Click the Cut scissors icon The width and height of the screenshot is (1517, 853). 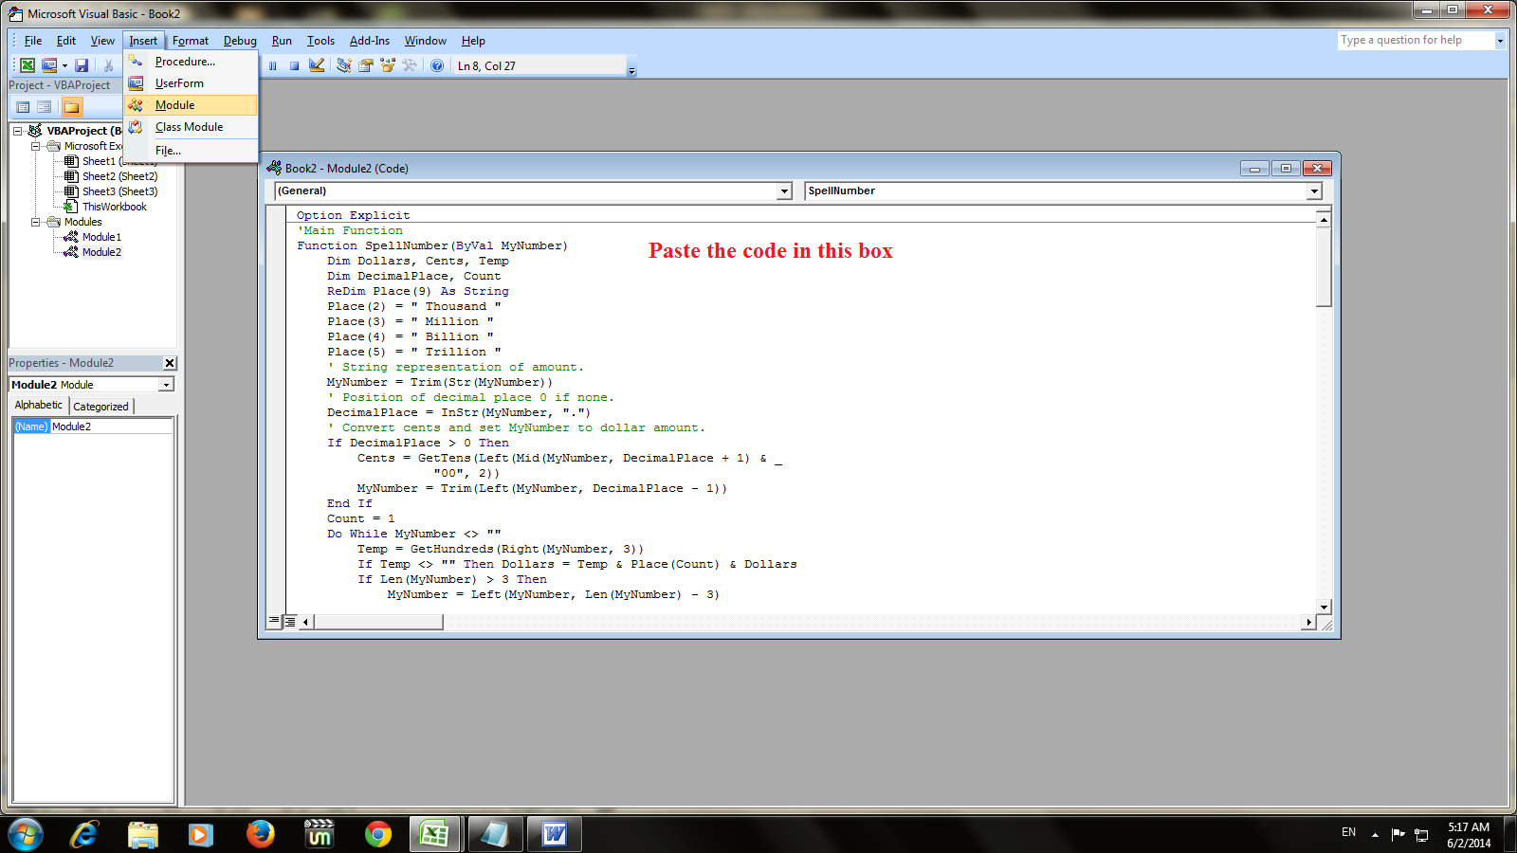point(108,65)
